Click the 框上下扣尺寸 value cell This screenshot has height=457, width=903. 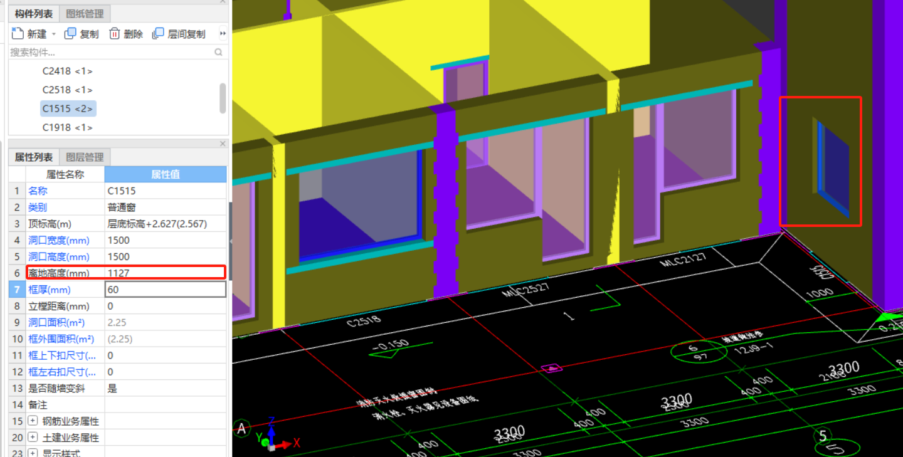[166, 355]
